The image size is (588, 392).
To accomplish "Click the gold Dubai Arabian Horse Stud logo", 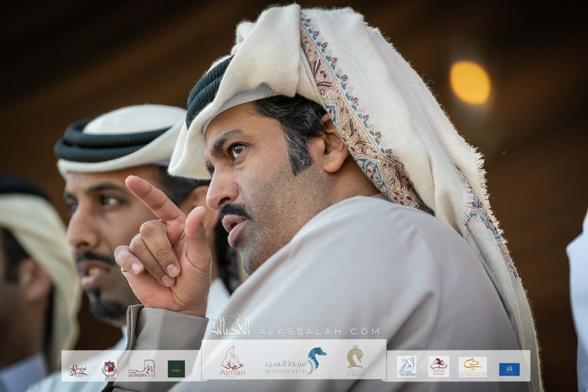I will 472,367.
